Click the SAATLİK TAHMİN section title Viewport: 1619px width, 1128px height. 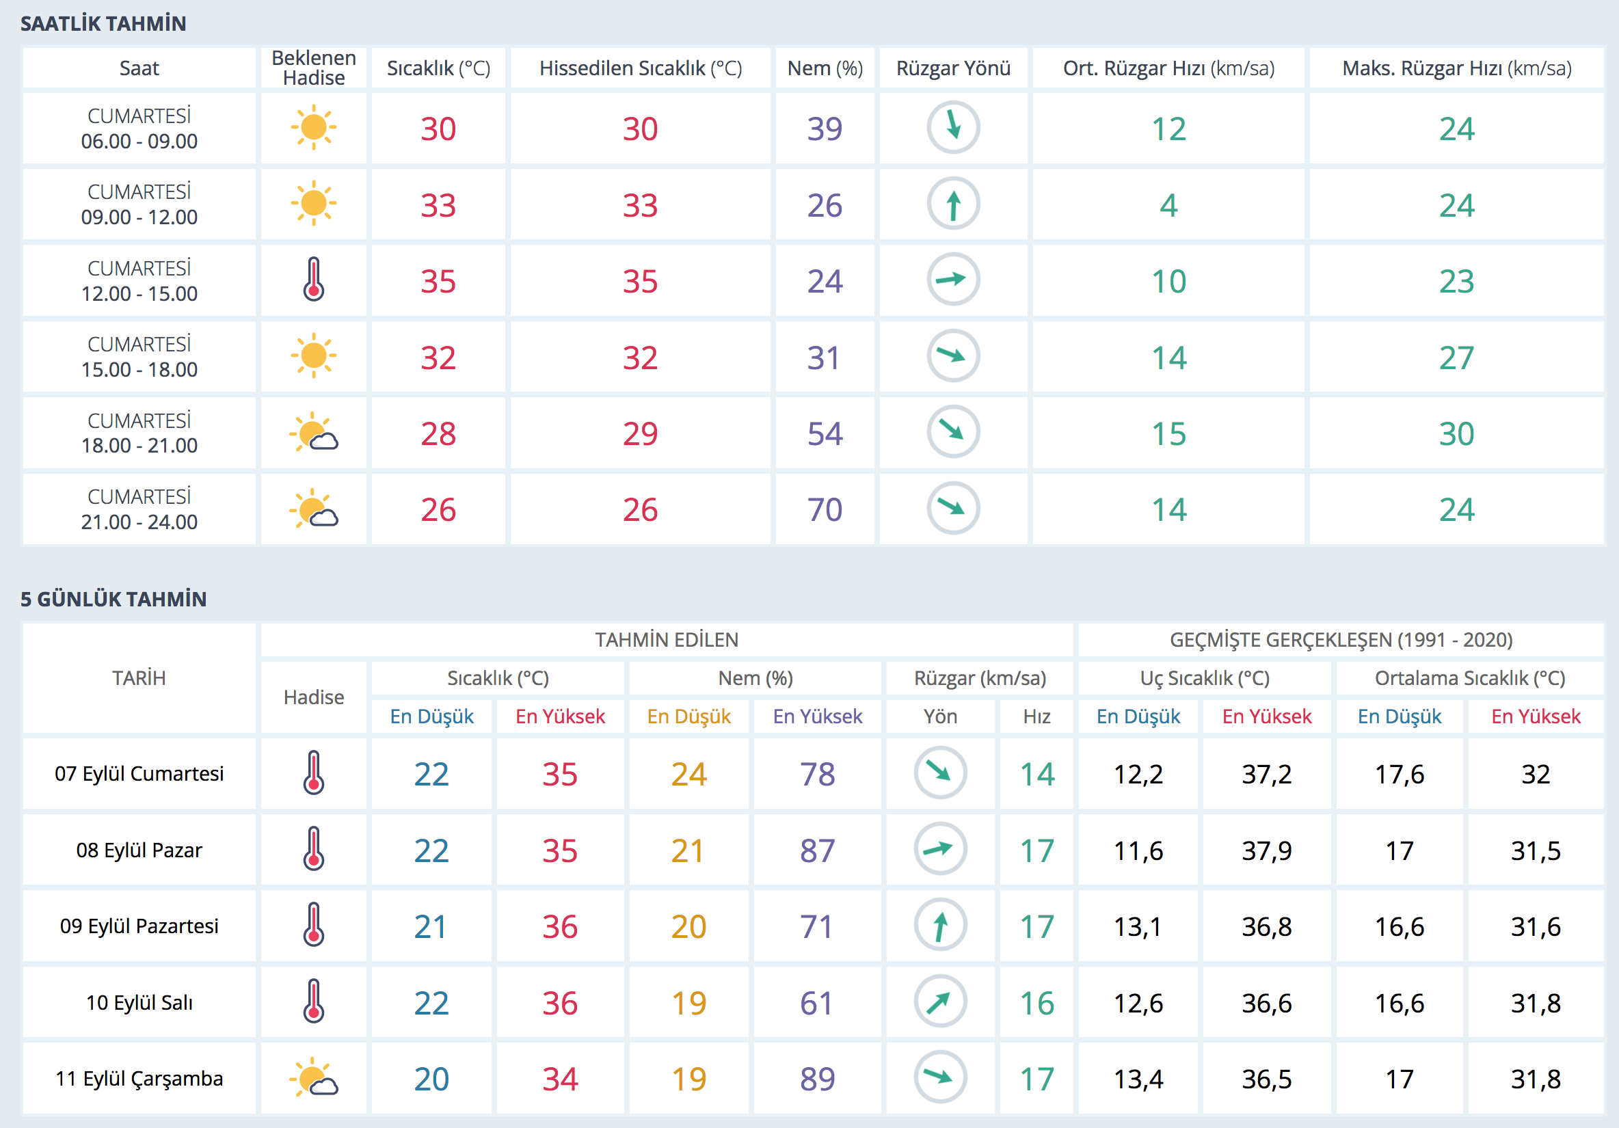pyautogui.click(x=103, y=23)
